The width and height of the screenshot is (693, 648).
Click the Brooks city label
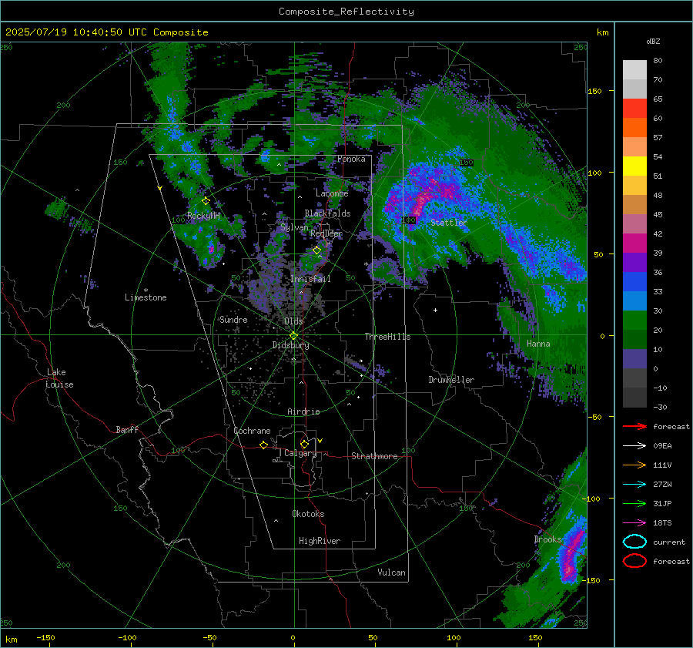coord(547,539)
